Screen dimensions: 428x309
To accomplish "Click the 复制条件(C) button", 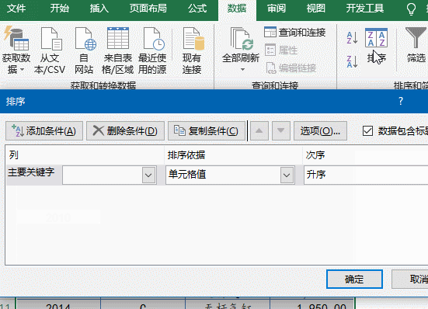I will 207,131.
